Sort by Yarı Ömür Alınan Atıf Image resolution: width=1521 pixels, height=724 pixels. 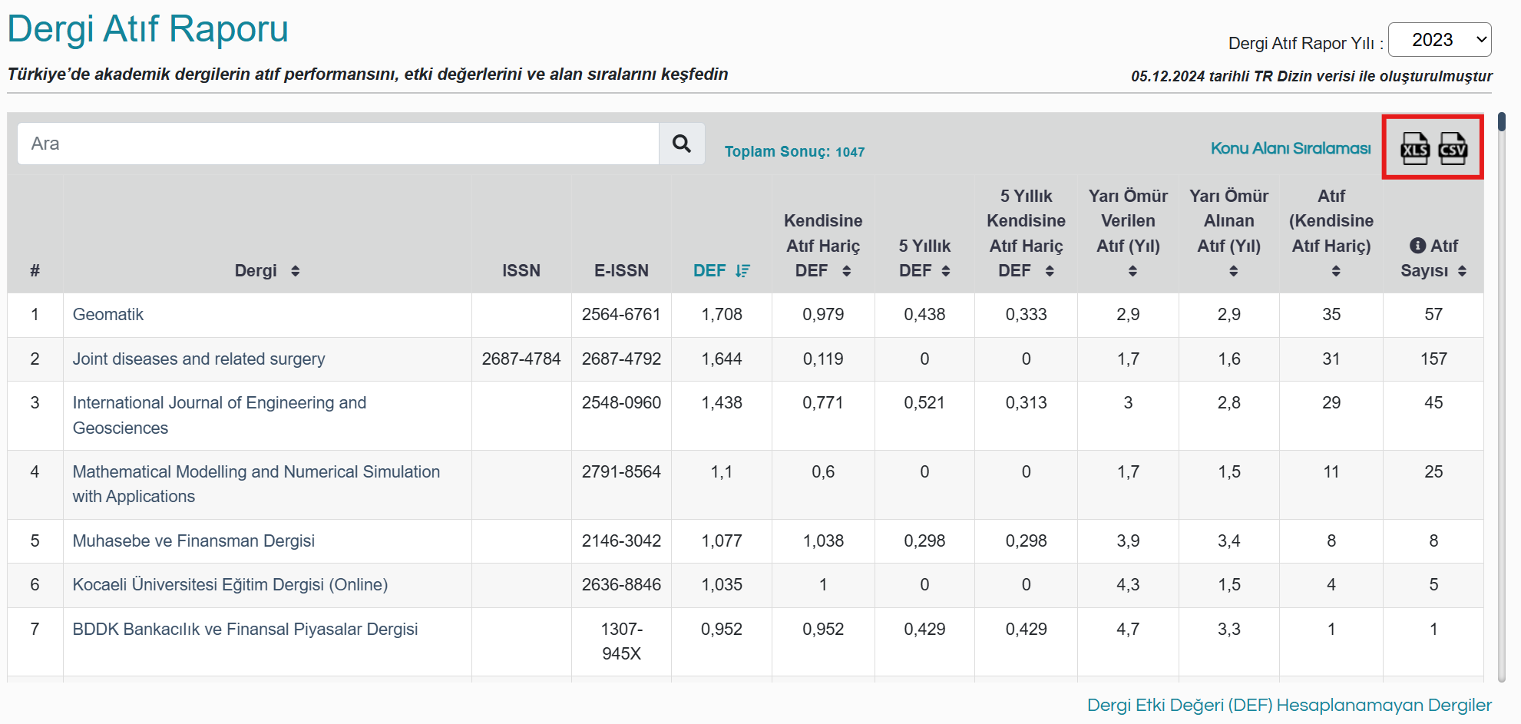[1233, 271]
